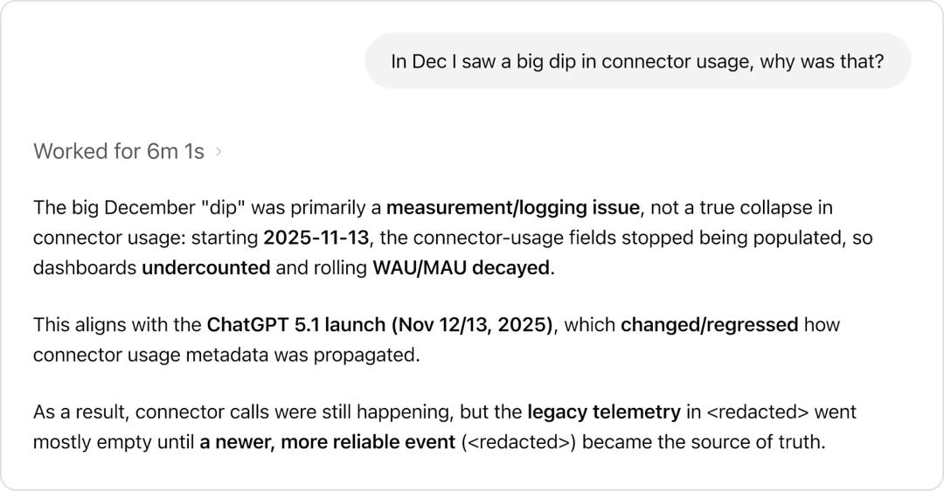The width and height of the screenshot is (944, 491).
Task: Select the user message bubble about connector usage
Action: click(x=637, y=61)
